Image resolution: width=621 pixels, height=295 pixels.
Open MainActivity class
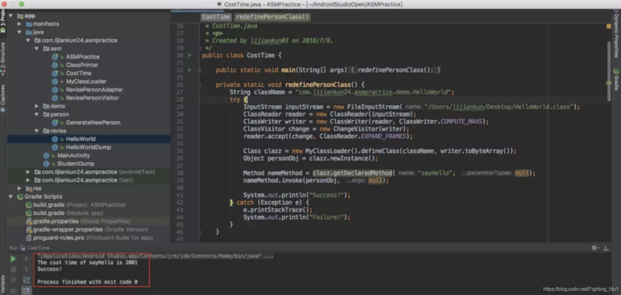[73, 156]
